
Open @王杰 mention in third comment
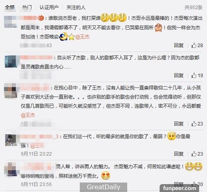click(x=28, y=115)
